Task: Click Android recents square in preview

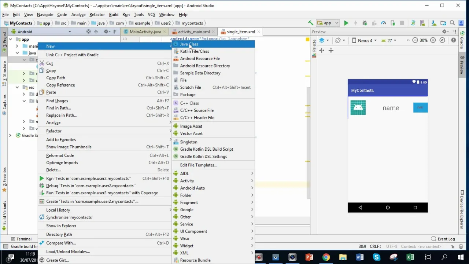Action: [415, 208]
